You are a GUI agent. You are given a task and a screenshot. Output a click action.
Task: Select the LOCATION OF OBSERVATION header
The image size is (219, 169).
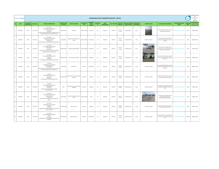(x=28, y=24)
